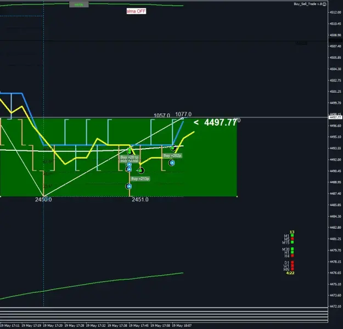This screenshot has width=343, height=329.
Task: Select the 'Buy +213p' trade label
Action: click(140, 179)
